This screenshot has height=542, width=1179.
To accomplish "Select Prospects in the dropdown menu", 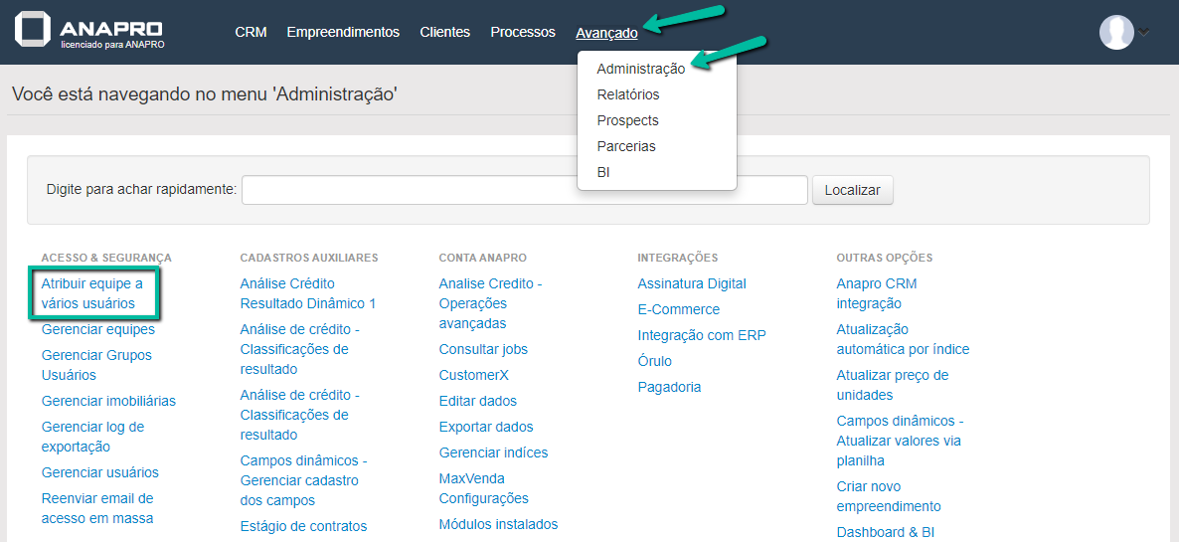I will (x=627, y=120).
